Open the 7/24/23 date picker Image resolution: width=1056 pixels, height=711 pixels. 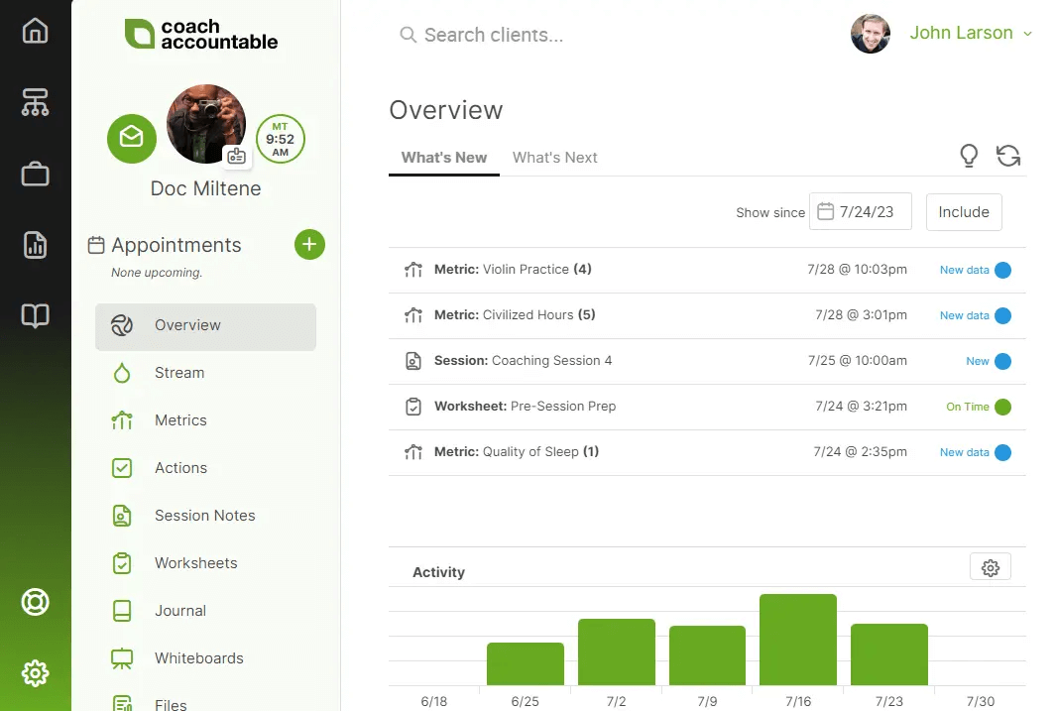(x=860, y=211)
